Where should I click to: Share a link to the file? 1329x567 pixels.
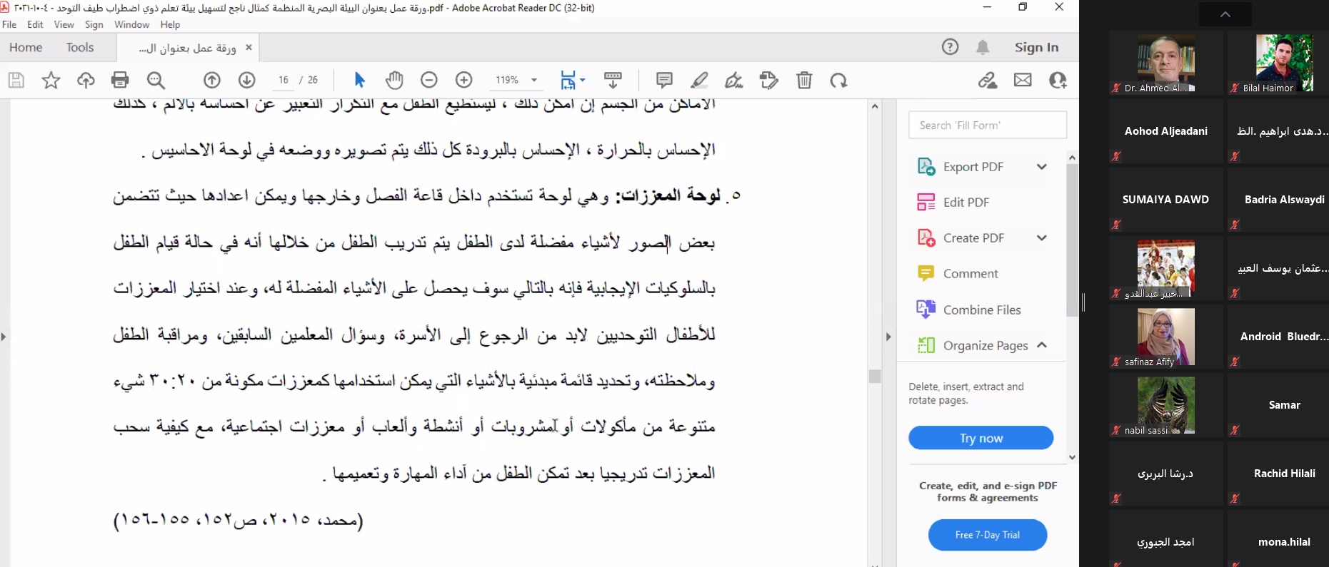(988, 80)
